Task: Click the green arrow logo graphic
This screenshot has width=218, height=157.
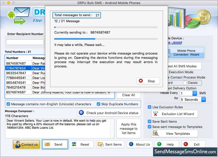Action: coord(20,21)
